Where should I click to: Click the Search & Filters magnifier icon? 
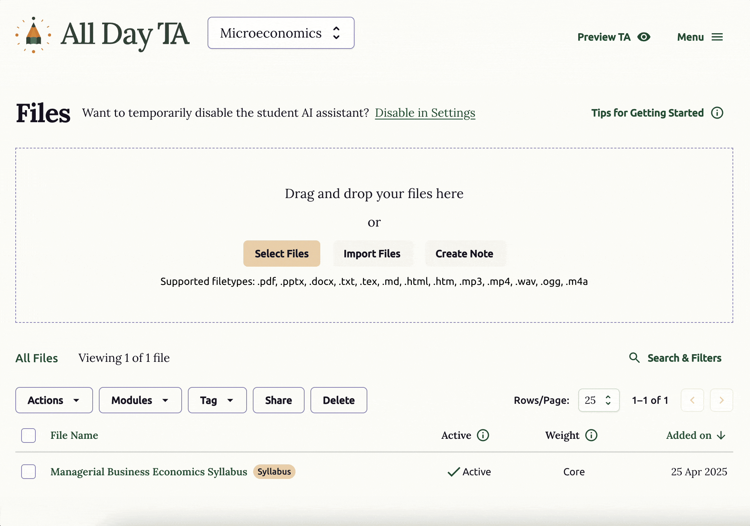[634, 358]
